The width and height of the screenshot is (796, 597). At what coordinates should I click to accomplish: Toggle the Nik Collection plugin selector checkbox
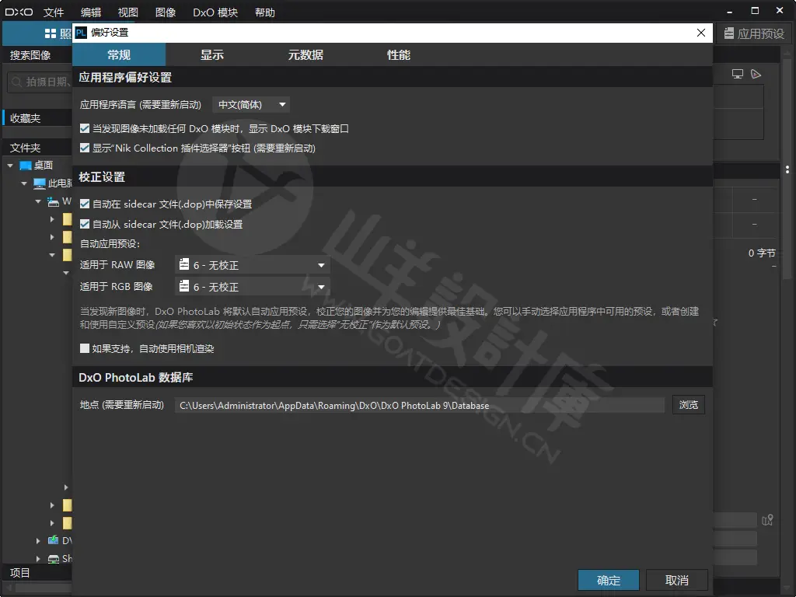pyautogui.click(x=85, y=148)
